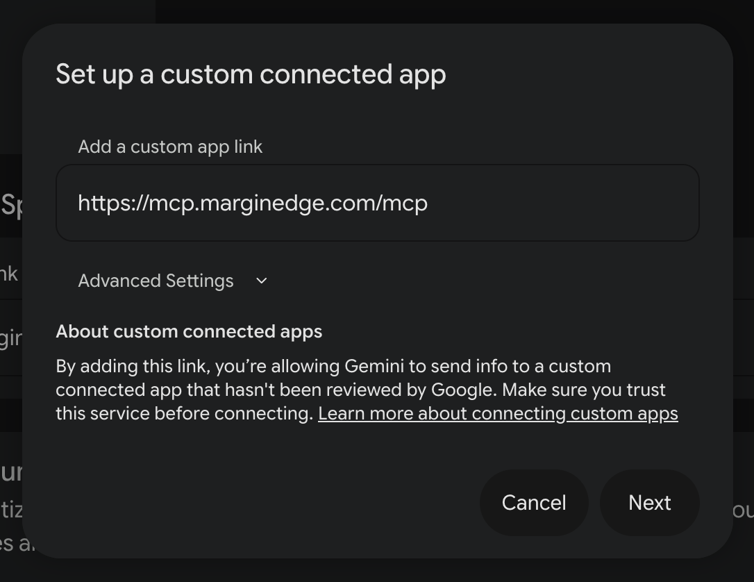Click the cut-off gin row behind the dialog

click(x=11, y=339)
